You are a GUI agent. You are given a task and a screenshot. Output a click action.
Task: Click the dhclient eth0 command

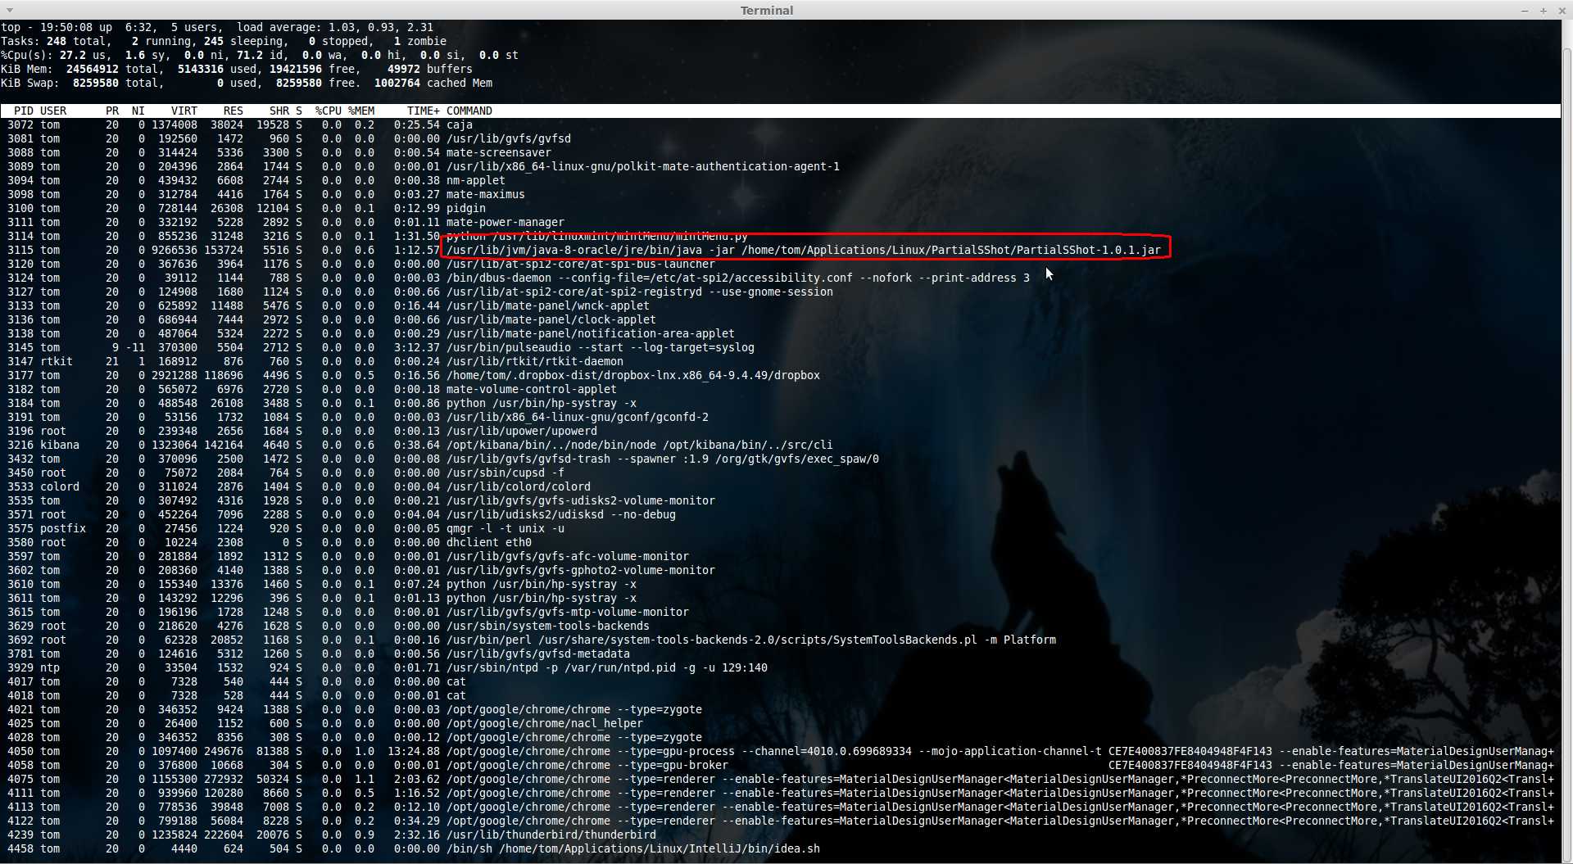tap(488, 542)
